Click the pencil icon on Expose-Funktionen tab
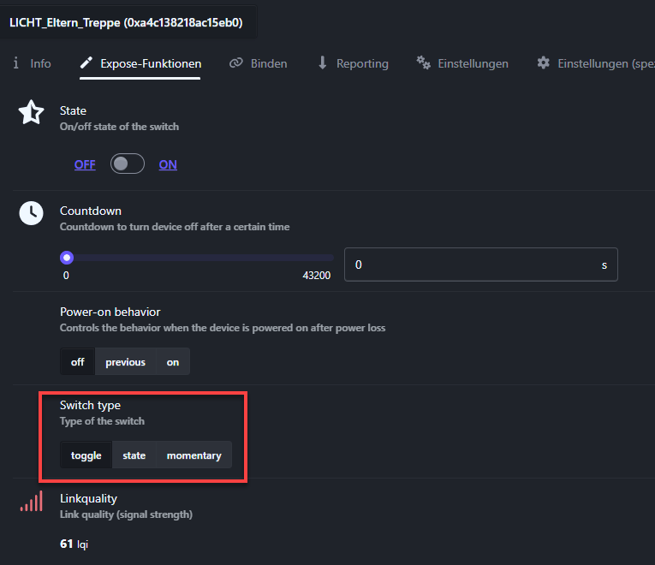The image size is (655, 565). [86, 63]
